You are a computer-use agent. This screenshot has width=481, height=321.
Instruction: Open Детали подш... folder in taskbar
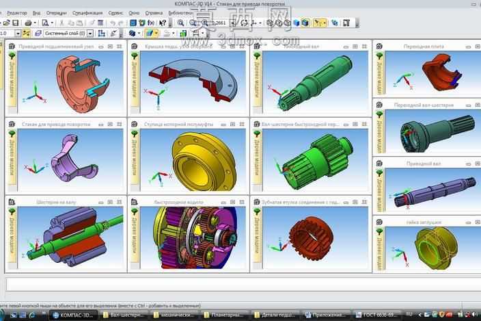point(277,315)
